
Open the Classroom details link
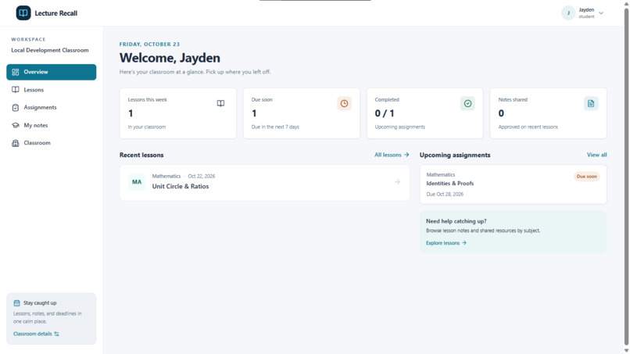click(x=36, y=334)
